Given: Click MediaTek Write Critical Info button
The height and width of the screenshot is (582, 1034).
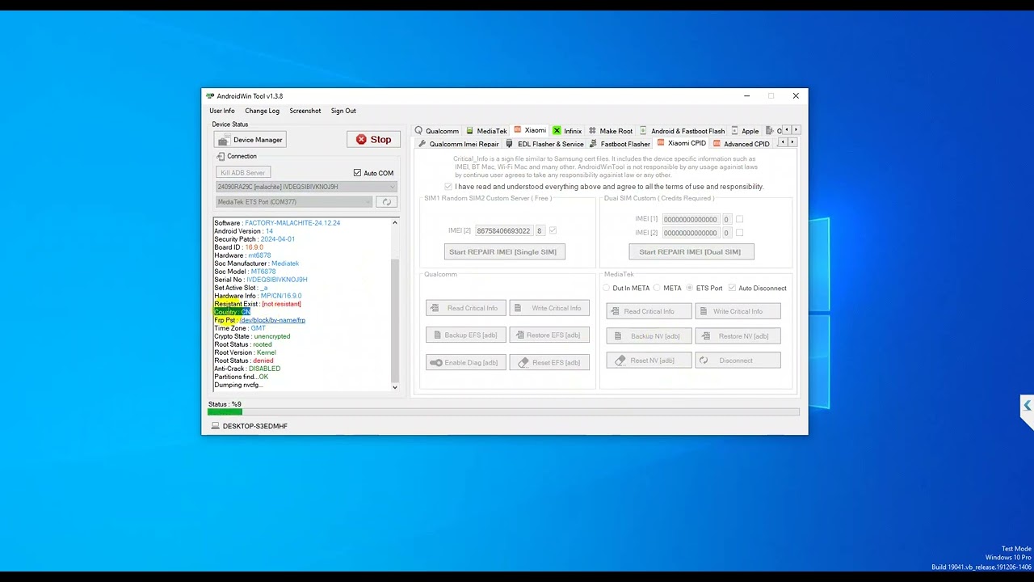Looking at the screenshot, I should point(738,311).
